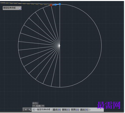The height and width of the screenshot is (113, 125).
Task: Select the blue end grip atop the vertical line
Action: (x=60, y=4)
